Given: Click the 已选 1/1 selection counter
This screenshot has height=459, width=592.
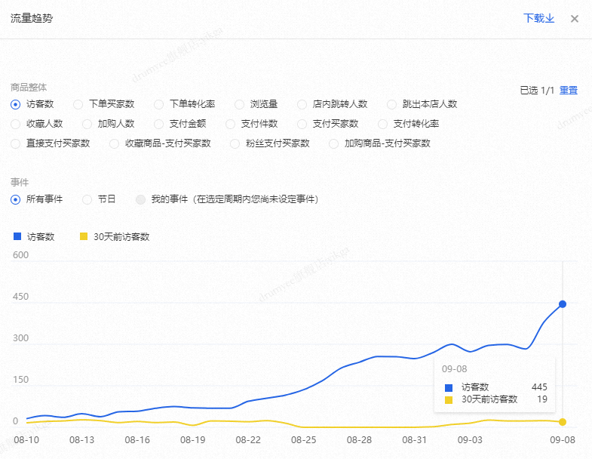Looking at the screenshot, I should [x=537, y=91].
